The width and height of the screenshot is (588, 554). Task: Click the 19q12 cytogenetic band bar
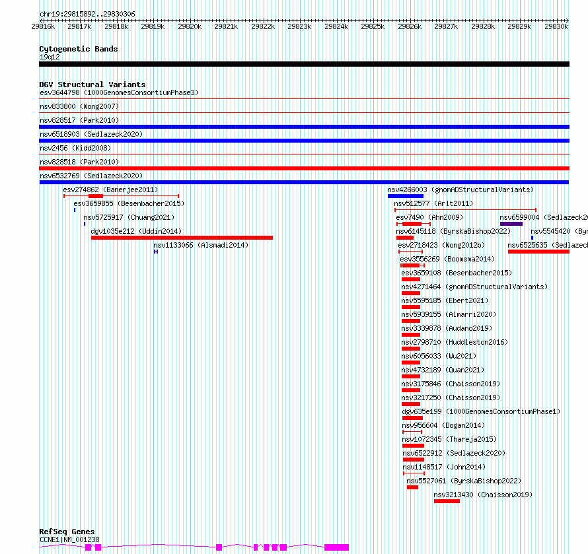click(x=304, y=64)
